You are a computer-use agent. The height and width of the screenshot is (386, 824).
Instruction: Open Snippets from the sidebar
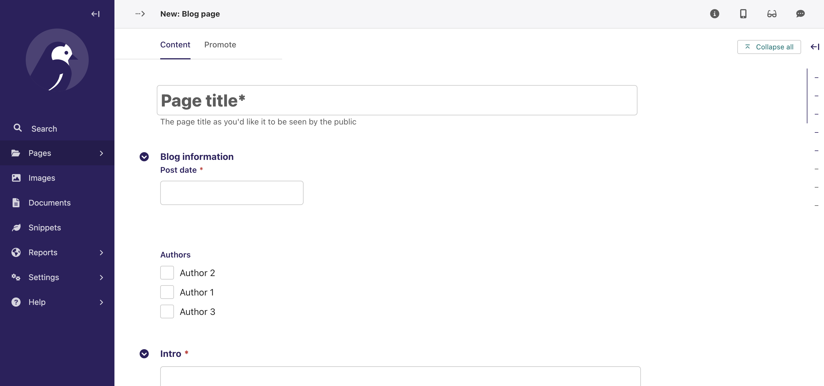[44, 227]
